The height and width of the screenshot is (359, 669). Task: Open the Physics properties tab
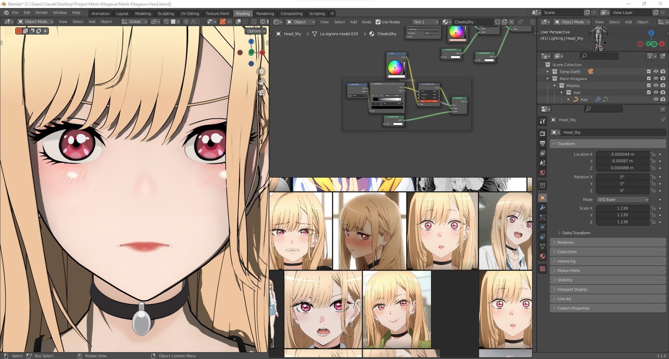click(x=542, y=227)
